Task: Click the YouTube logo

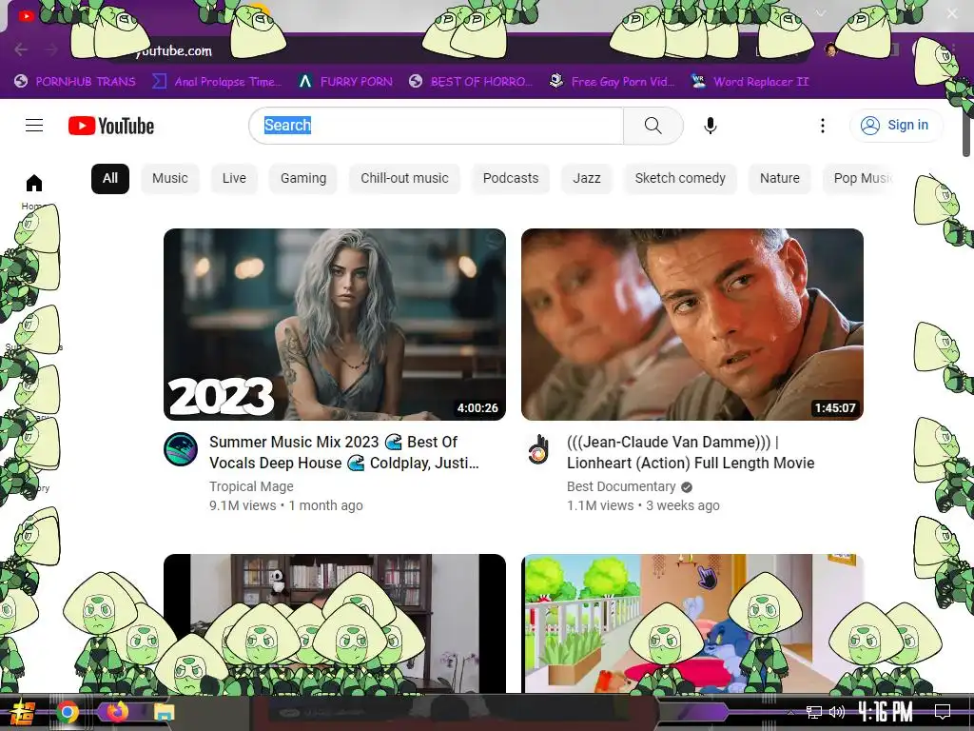Action: pos(111,126)
